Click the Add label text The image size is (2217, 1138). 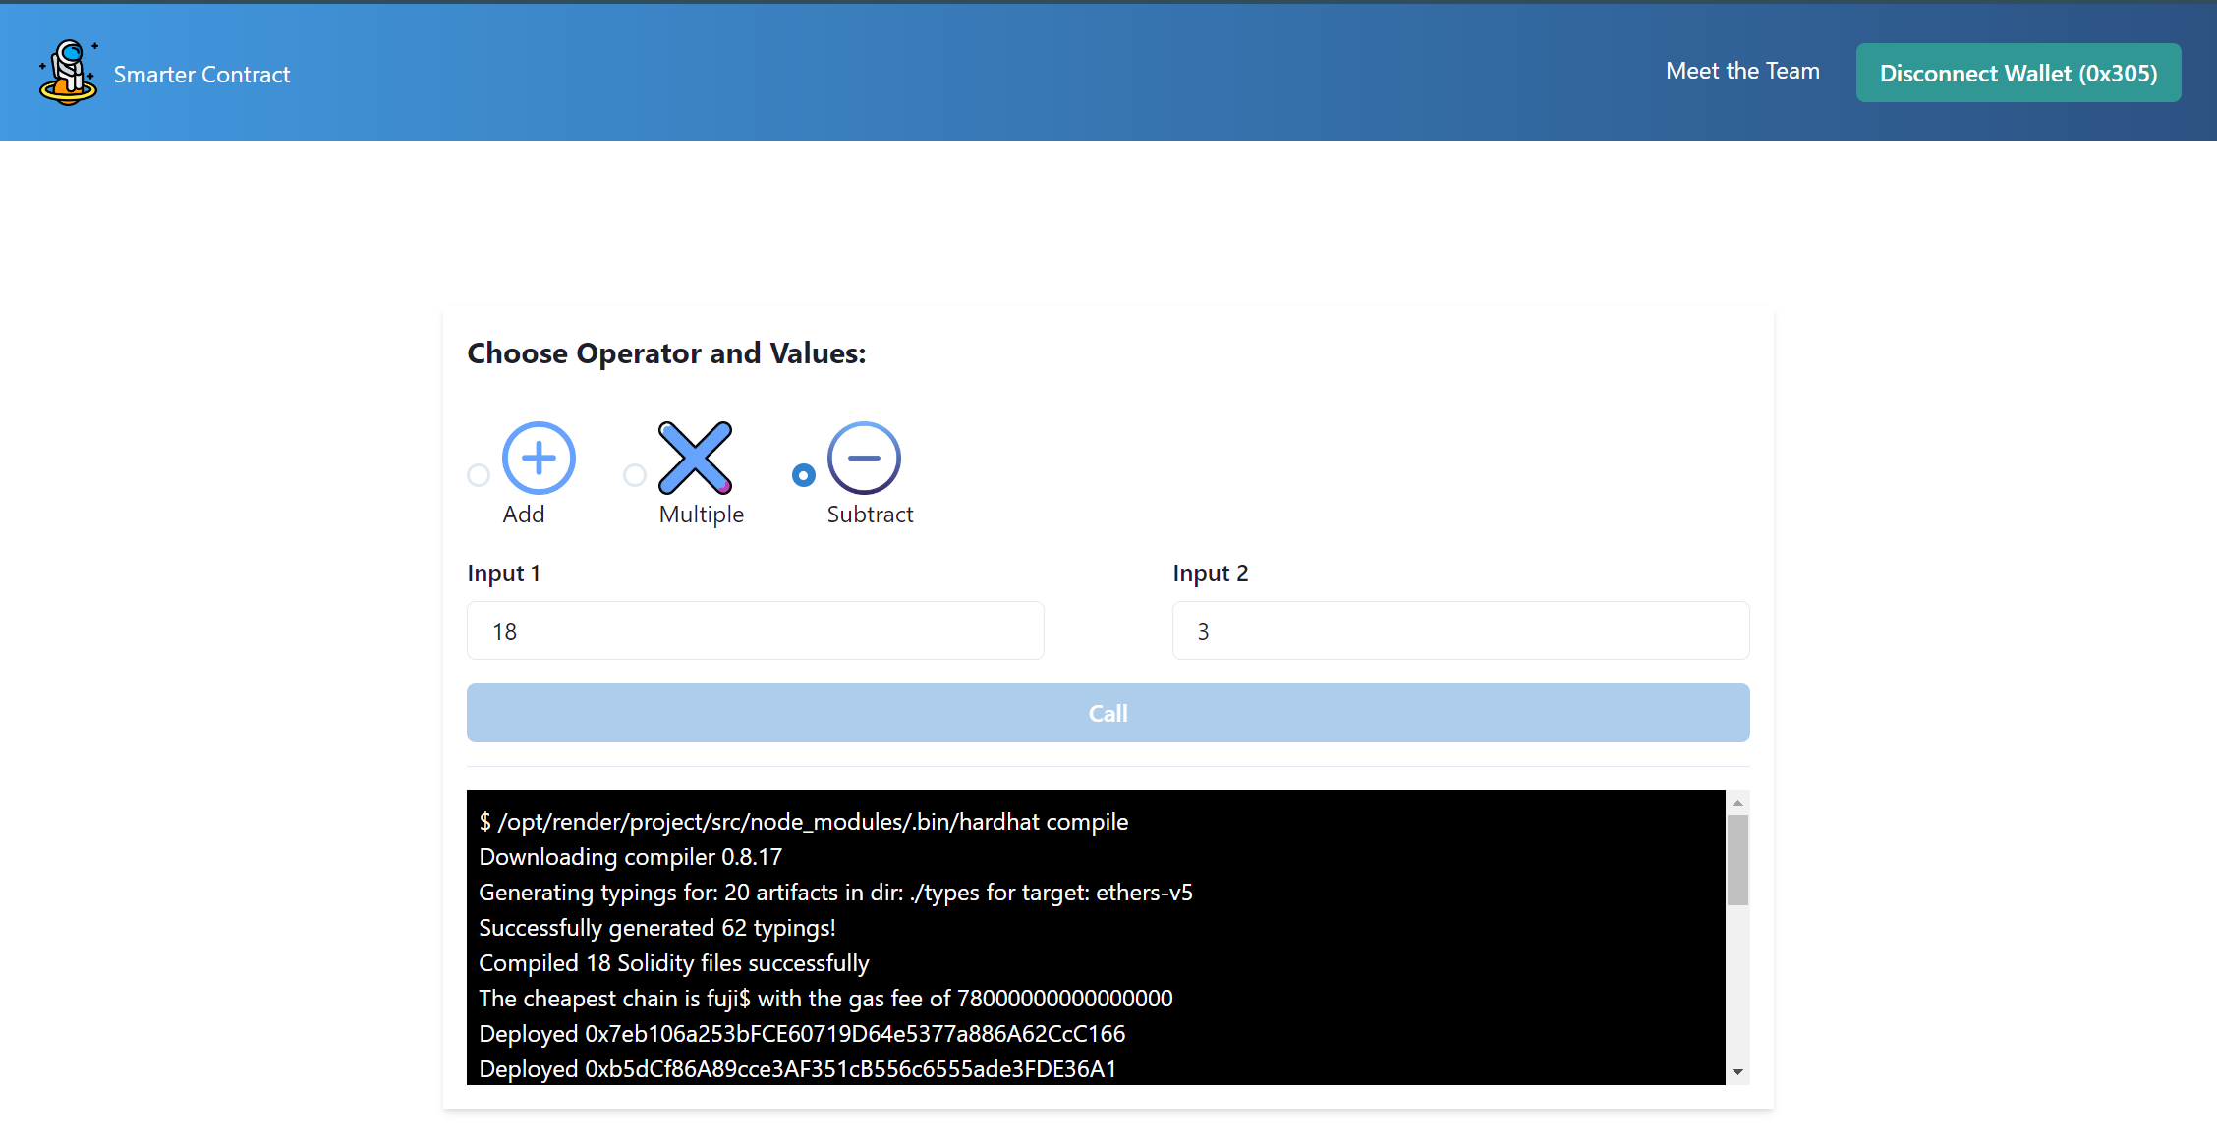pyautogui.click(x=524, y=515)
